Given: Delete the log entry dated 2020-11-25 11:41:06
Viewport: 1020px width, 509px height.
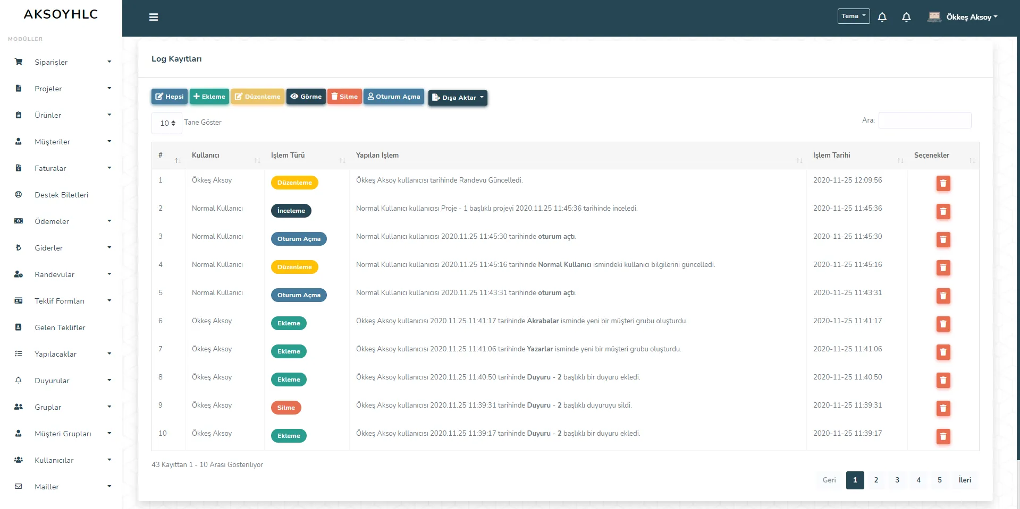Looking at the screenshot, I should pyautogui.click(x=943, y=352).
